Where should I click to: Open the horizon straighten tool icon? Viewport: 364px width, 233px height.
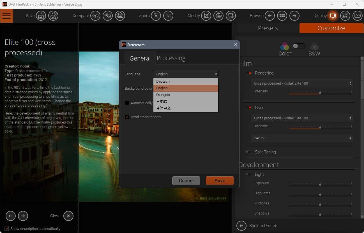coord(231,16)
